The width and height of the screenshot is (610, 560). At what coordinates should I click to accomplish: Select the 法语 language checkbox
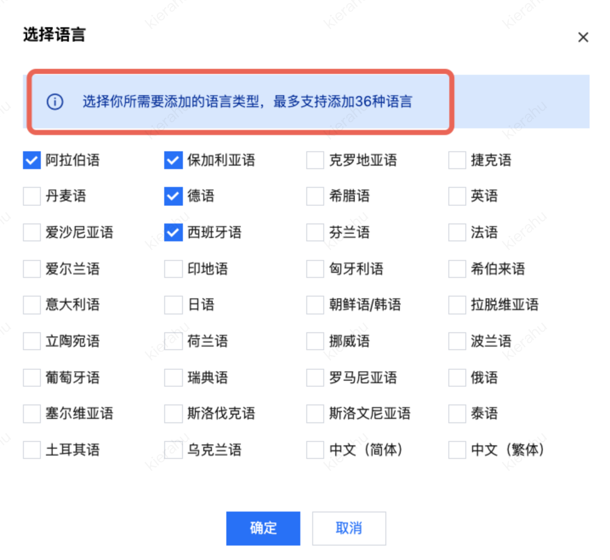457,232
